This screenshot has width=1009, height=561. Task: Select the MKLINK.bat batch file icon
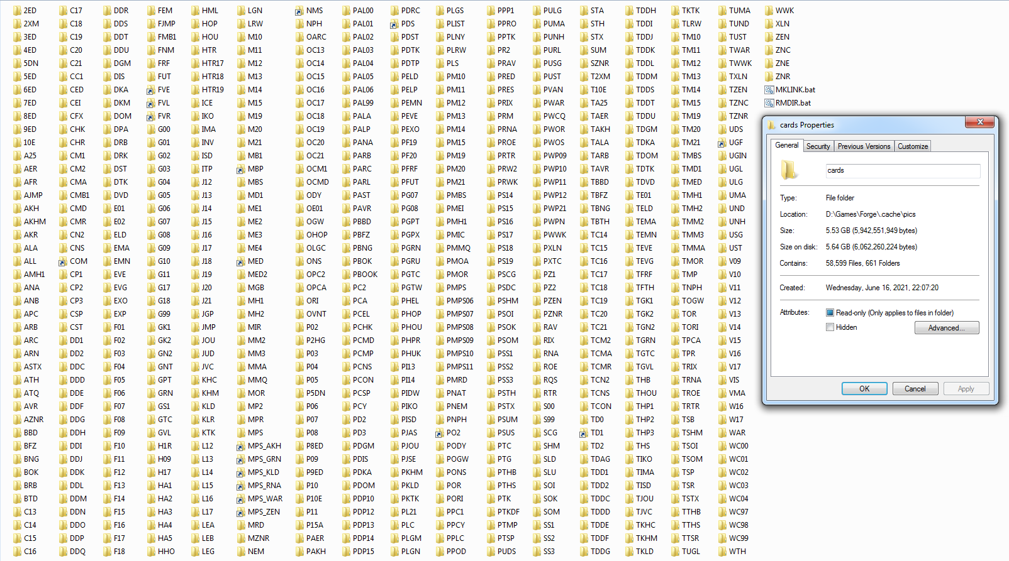pyautogui.click(x=769, y=90)
